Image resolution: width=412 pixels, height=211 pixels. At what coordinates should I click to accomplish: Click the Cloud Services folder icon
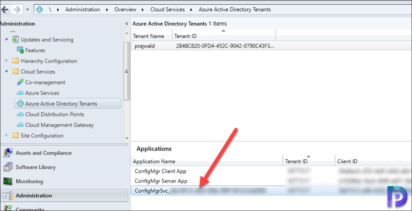click(x=16, y=71)
